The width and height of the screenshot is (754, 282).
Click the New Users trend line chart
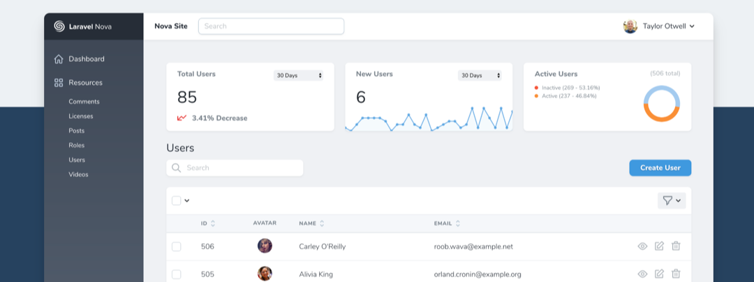click(429, 119)
